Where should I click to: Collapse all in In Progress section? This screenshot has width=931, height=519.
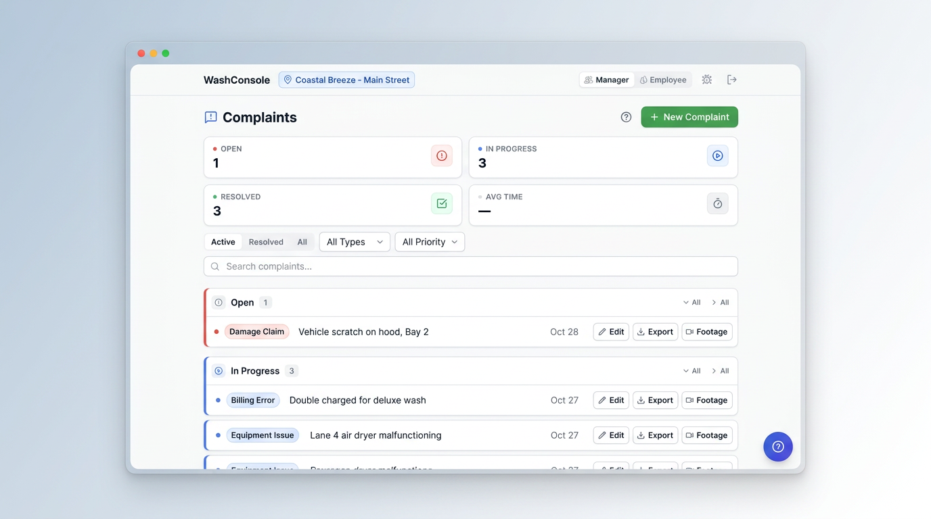[x=720, y=371]
